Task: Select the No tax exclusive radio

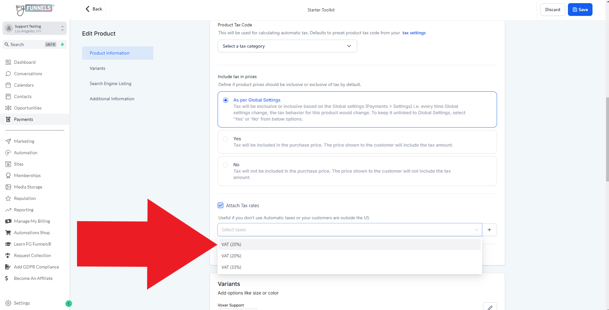Action: pos(226,165)
